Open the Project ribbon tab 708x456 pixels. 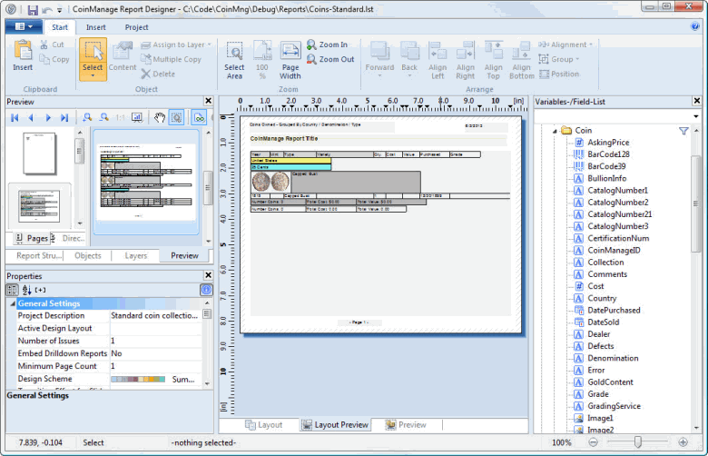[136, 27]
